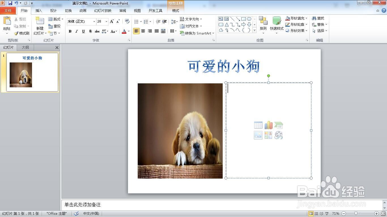The height and width of the screenshot is (217, 387).
Task: Open the Text Direction (文字方向) dropdown
Action: pos(191,19)
